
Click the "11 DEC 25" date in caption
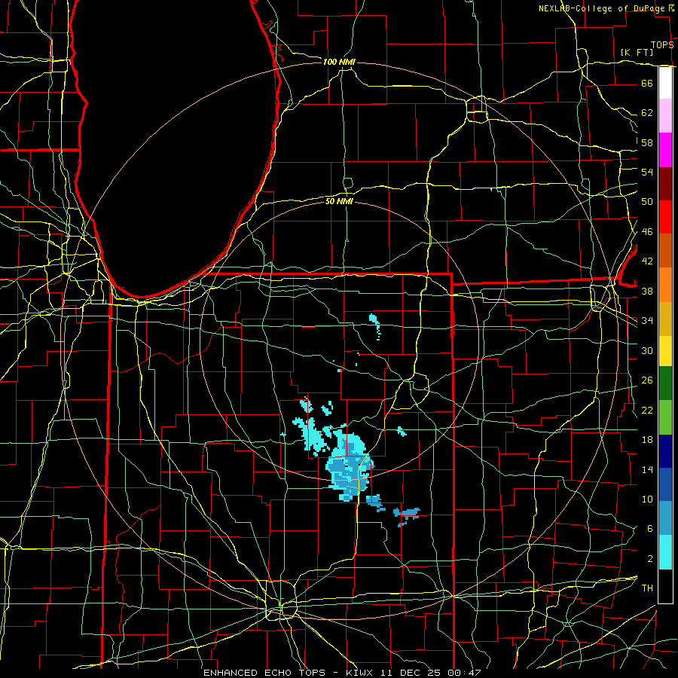point(411,673)
